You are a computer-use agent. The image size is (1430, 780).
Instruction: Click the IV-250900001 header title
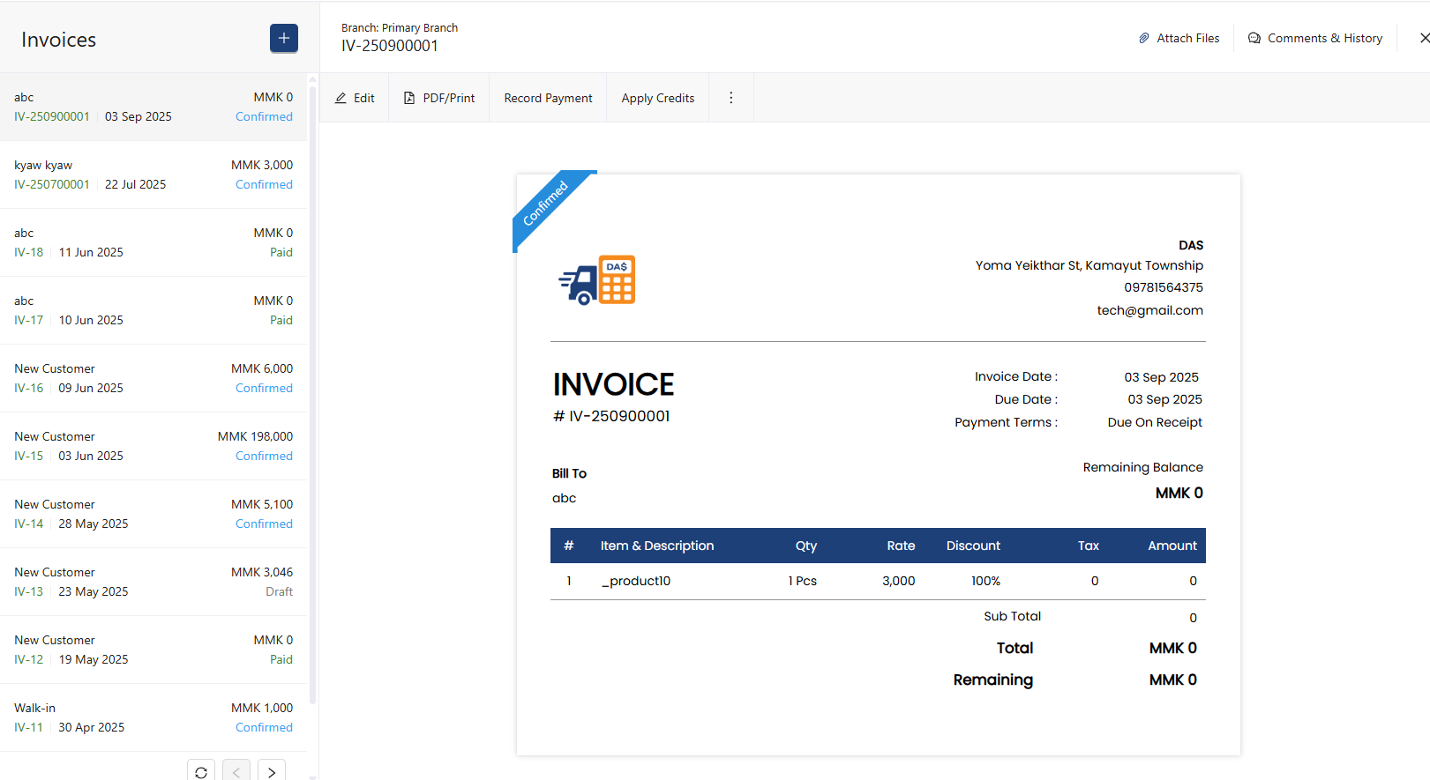(390, 46)
